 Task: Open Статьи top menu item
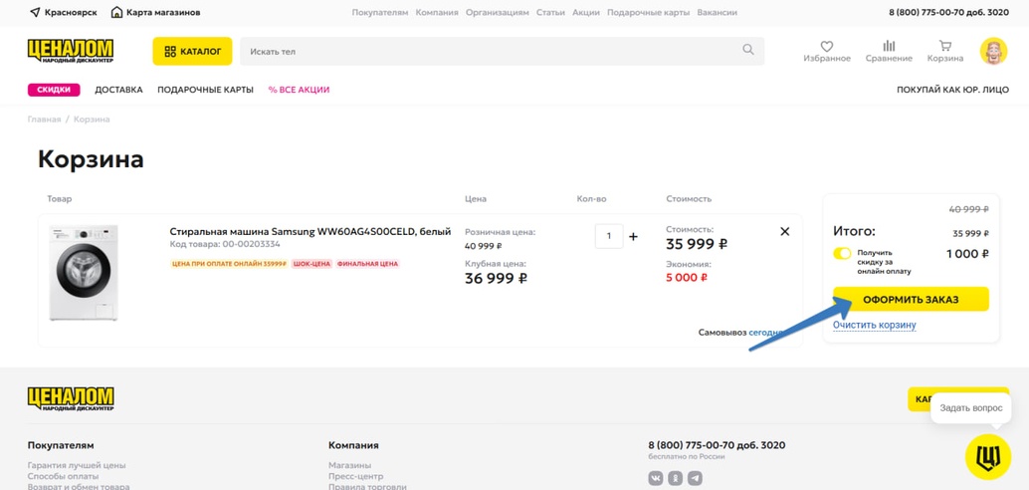pos(550,13)
